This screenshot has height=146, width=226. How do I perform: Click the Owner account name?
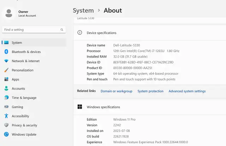(23, 12)
